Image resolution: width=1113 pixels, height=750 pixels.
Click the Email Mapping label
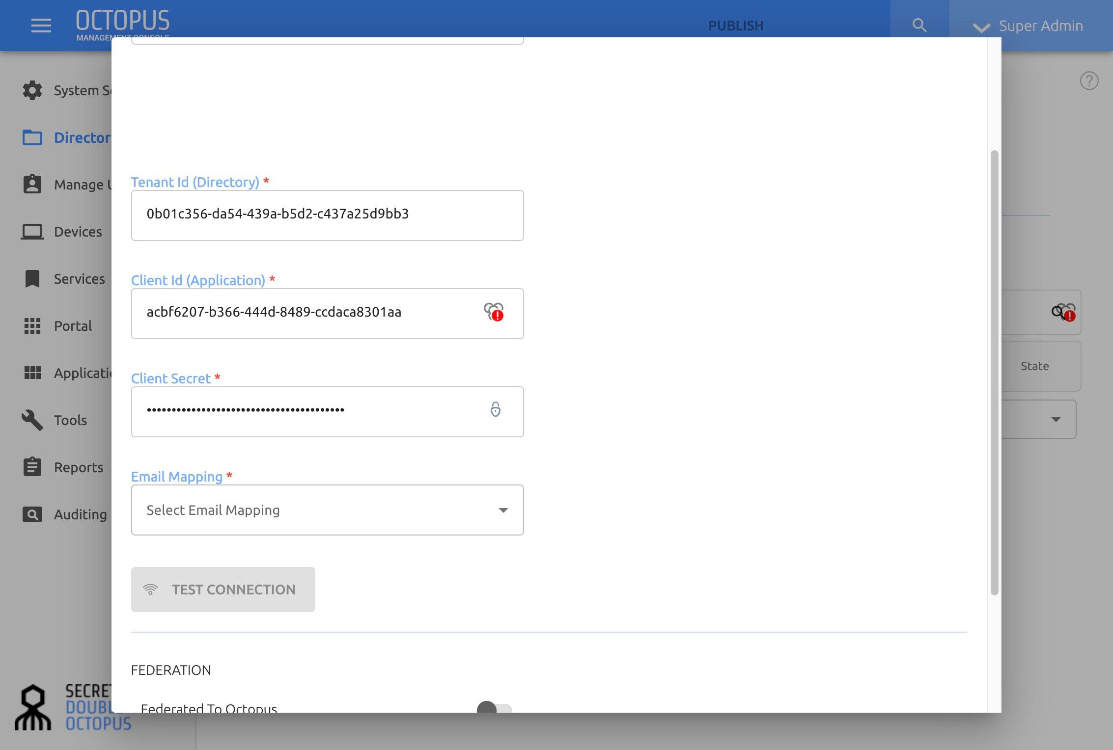coord(177,477)
